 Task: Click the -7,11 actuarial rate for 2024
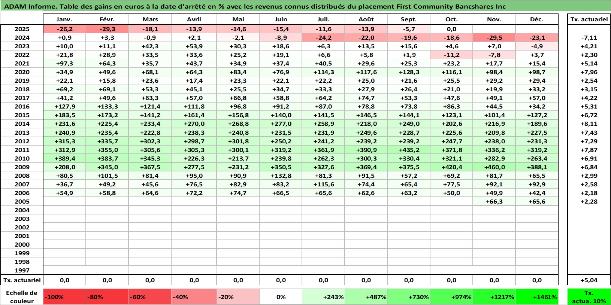click(x=589, y=38)
